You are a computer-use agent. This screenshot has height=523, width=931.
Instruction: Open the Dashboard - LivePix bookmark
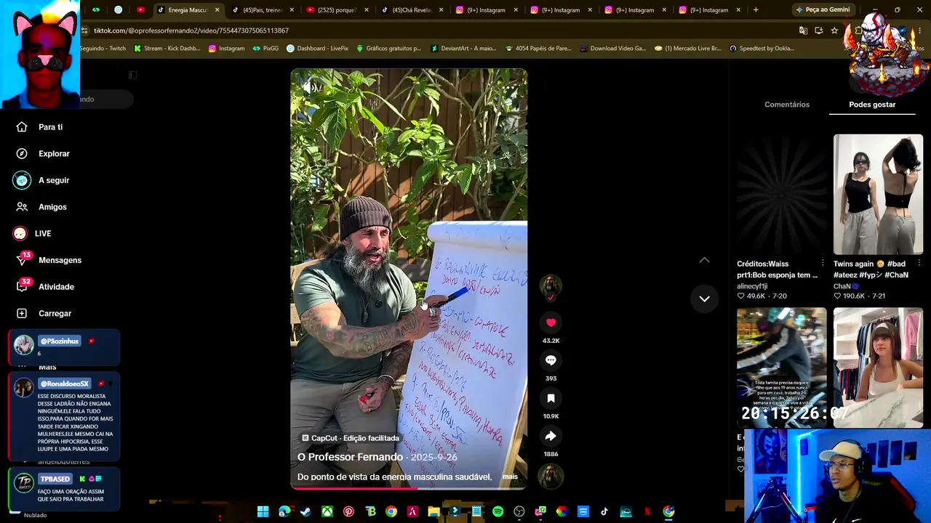[317, 49]
